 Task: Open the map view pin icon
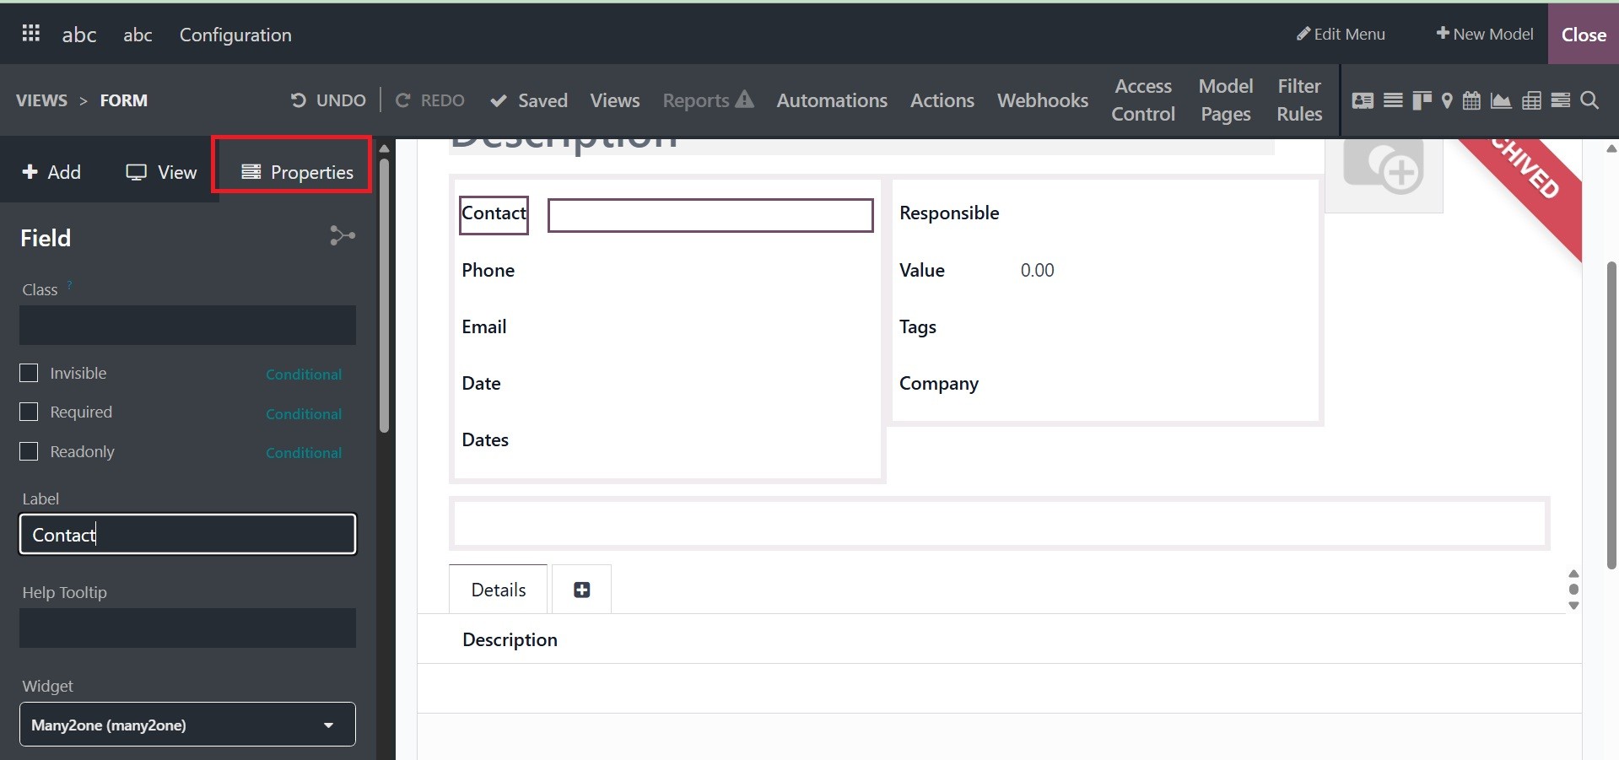coord(1447,101)
